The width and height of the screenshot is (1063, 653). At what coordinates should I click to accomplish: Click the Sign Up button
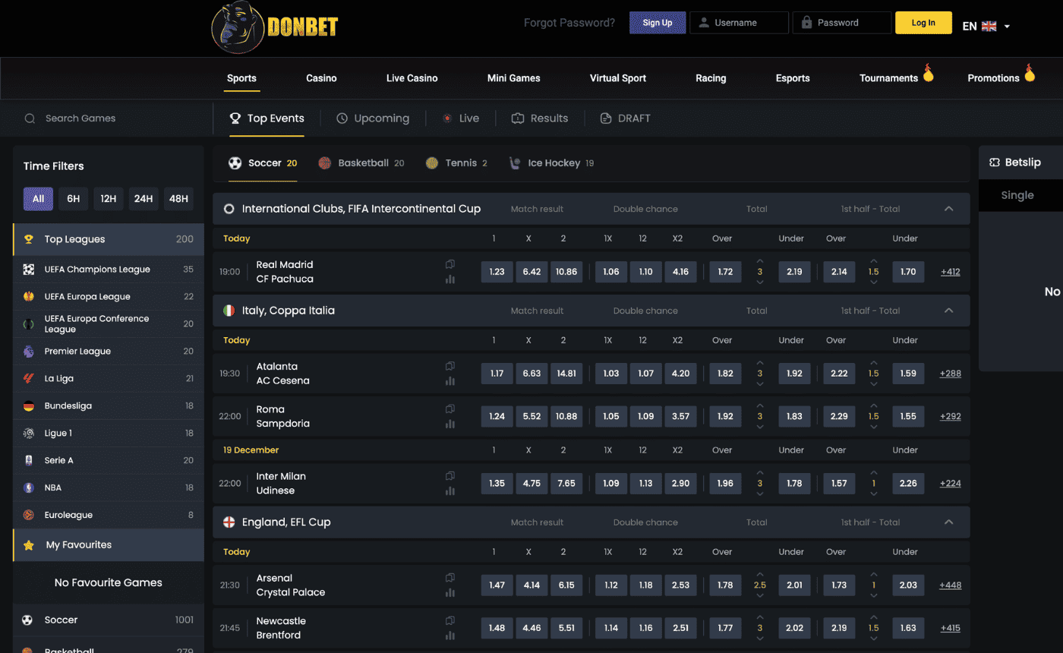[658, 23]
